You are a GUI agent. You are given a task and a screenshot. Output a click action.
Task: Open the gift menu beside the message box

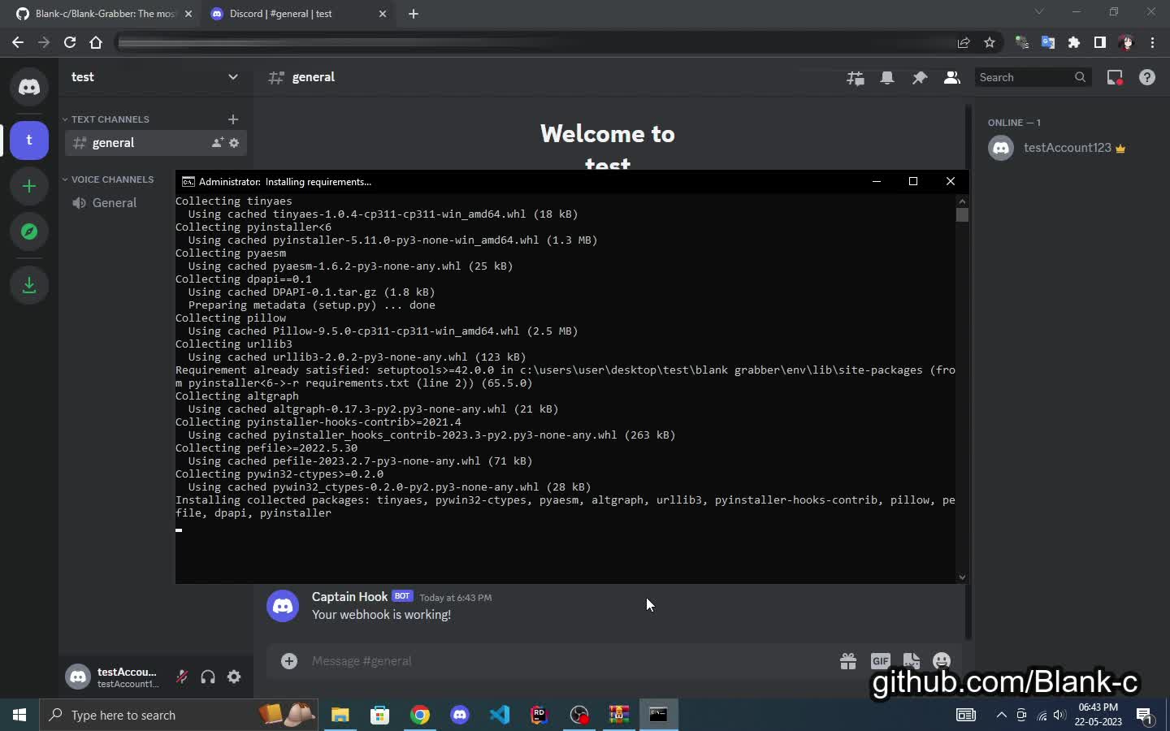click(847, 661)
